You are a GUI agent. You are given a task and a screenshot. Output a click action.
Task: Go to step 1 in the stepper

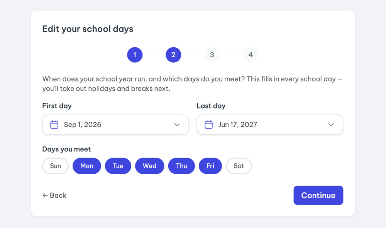(135, 55)
